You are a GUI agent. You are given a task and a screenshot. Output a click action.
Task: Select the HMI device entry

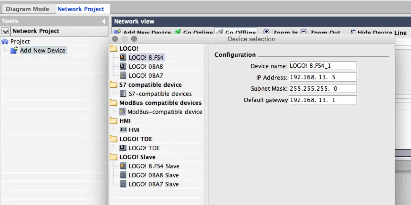point(134,130)
